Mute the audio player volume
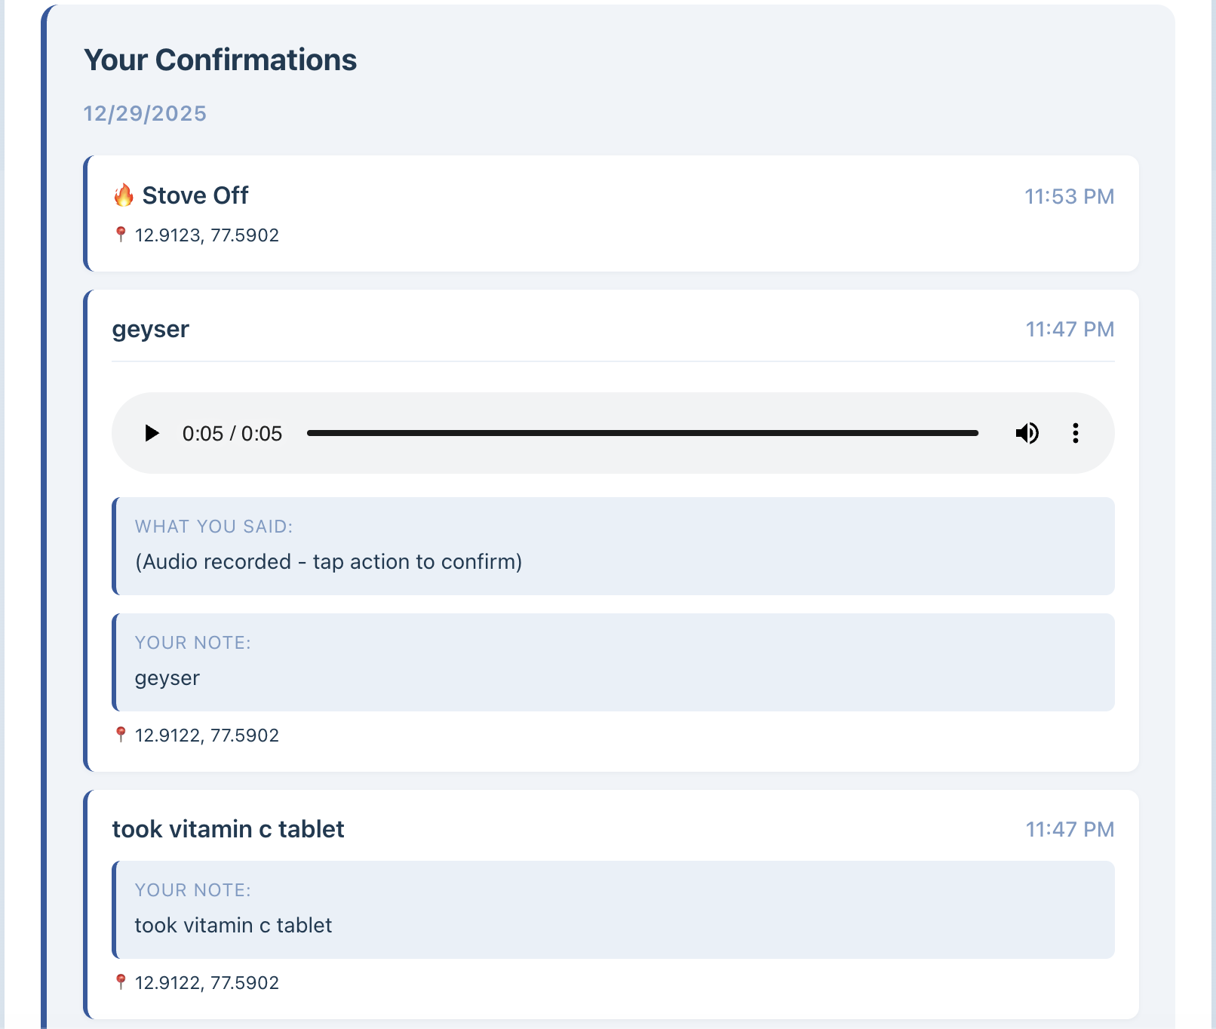 click(1027, 433)
